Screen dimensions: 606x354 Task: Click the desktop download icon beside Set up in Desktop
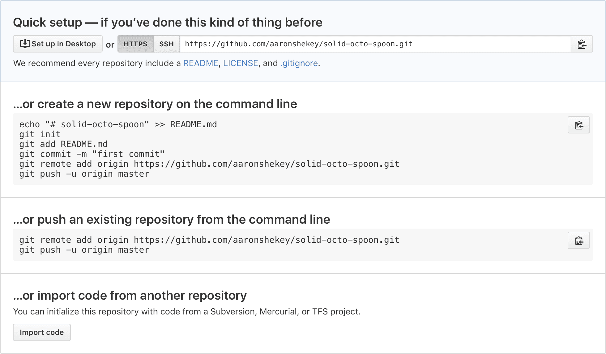(25, 43)
